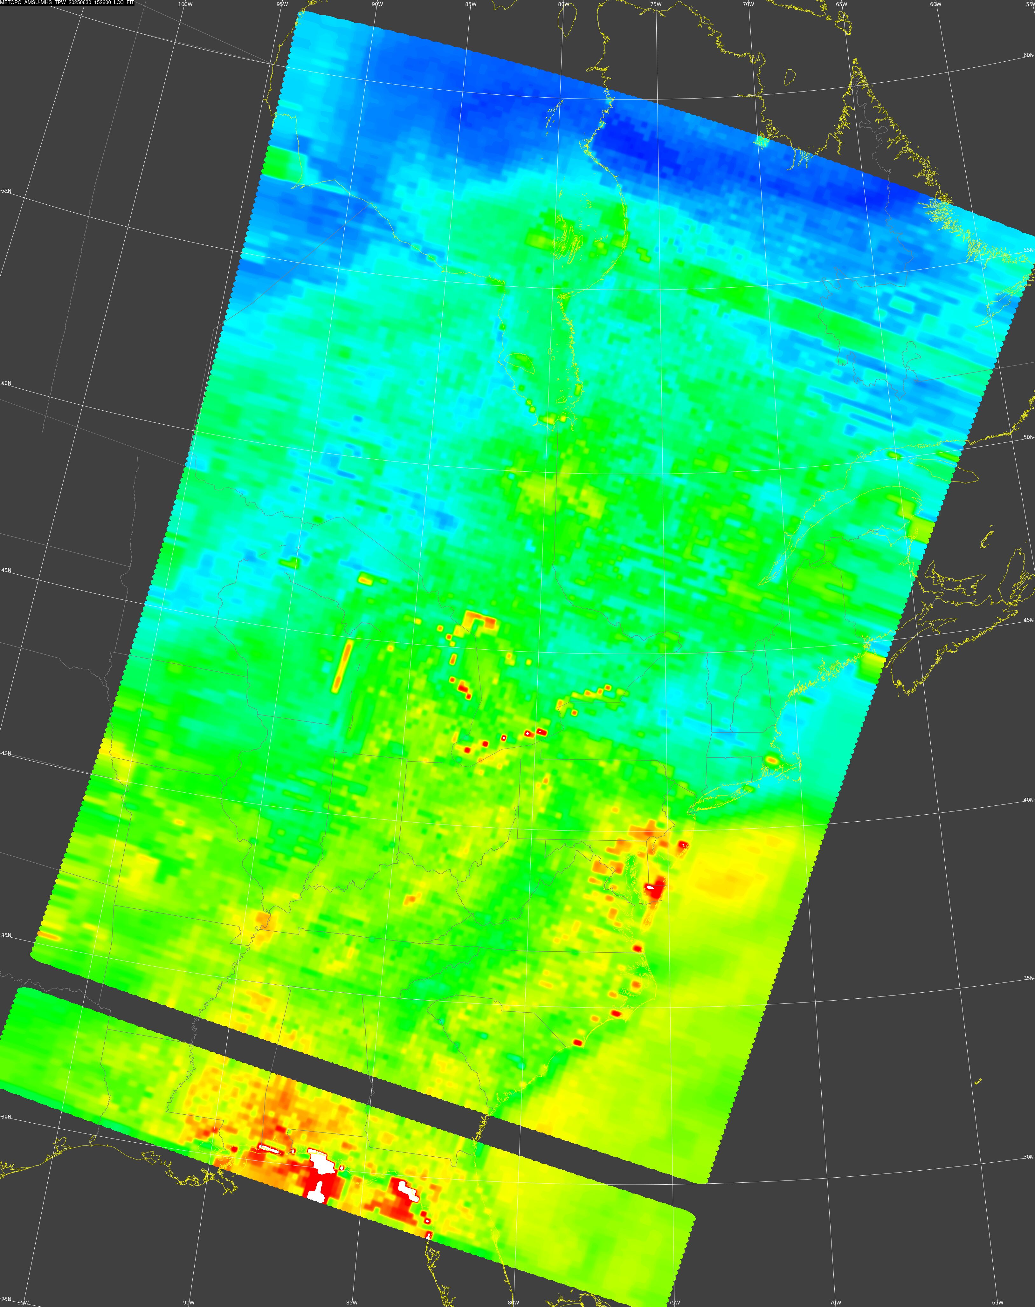Viewport: 1035px width, 1307px height.
Task: Click the 50N label on left edge
Action: [x=5, y=383]
